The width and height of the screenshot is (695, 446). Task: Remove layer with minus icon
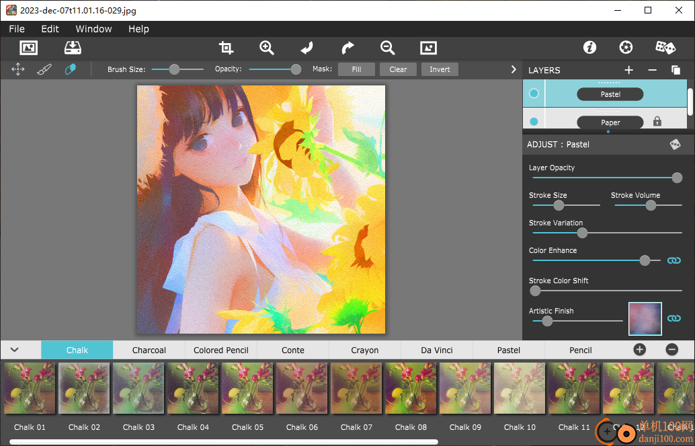coord(652,70)
